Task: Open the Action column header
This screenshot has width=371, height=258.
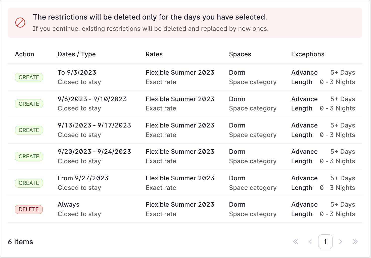Action: (x=24, y=54)
